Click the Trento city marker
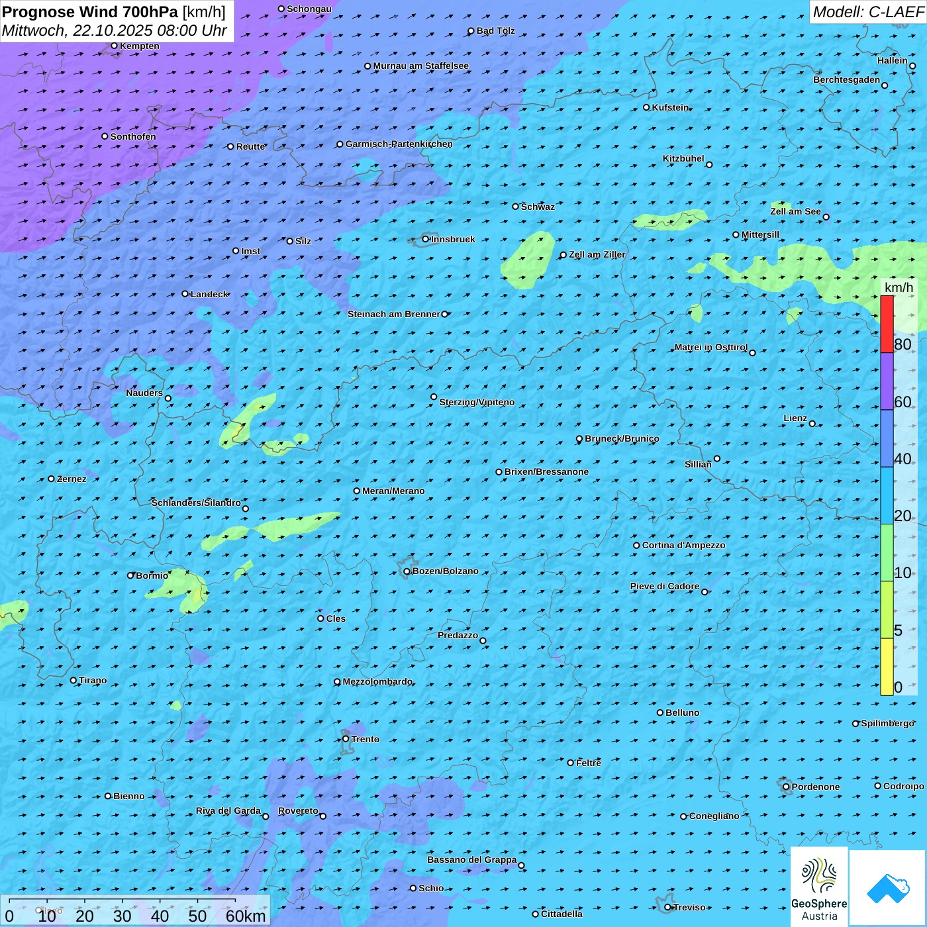Screen dimensions: 927x927 [x=346, y=739]
